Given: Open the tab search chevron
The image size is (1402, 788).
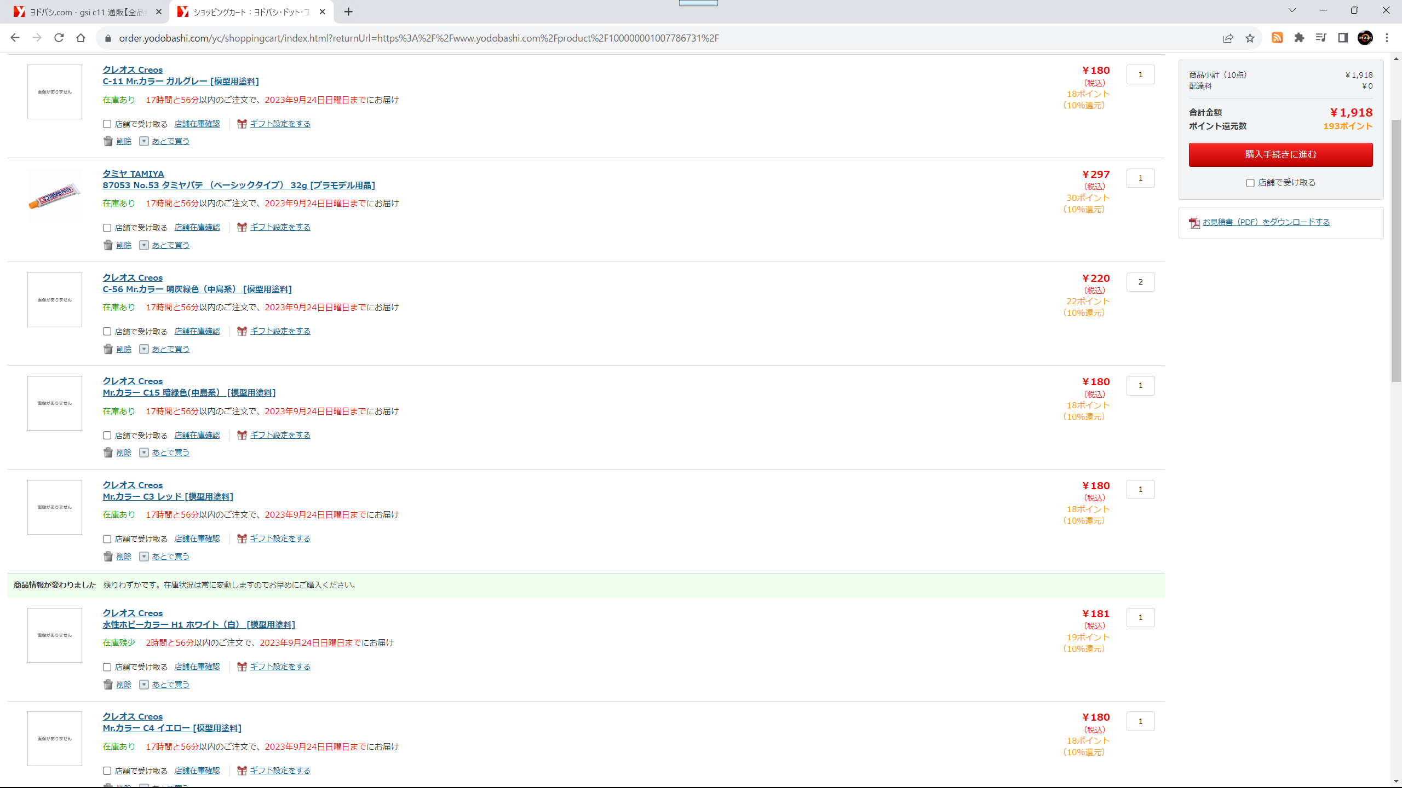Looking at the screenshot, I should pos(1292,10).
